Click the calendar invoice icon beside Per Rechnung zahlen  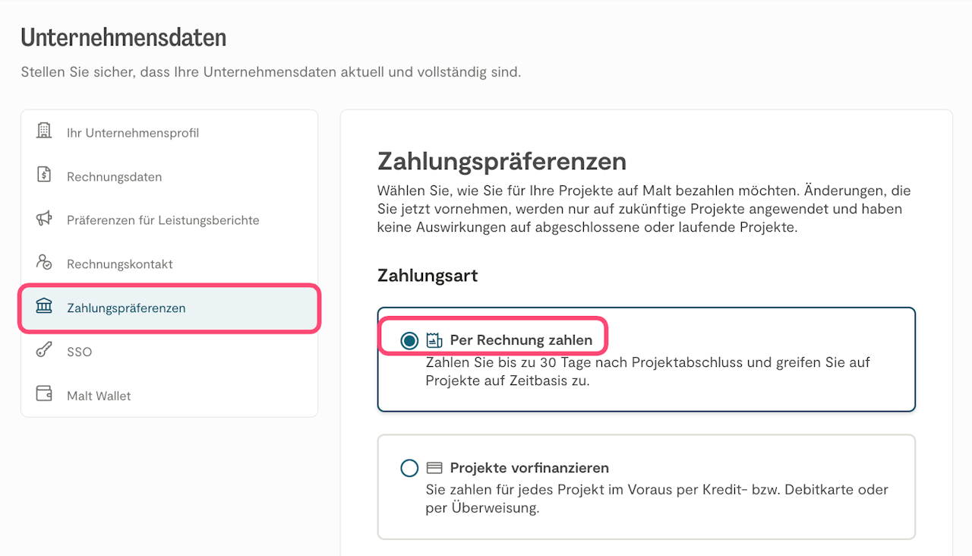(434, 340)
